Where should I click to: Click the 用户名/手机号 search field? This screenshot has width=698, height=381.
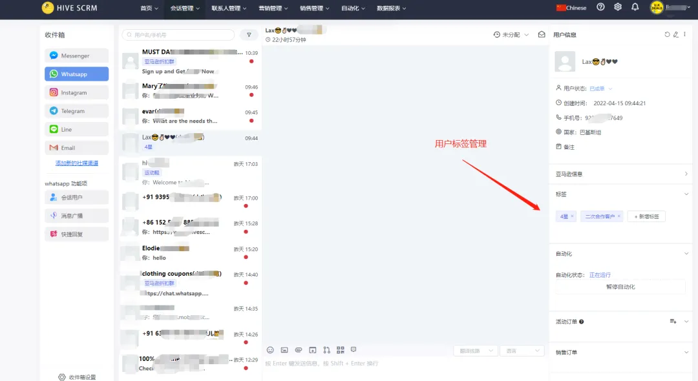[x=178, y=35]
